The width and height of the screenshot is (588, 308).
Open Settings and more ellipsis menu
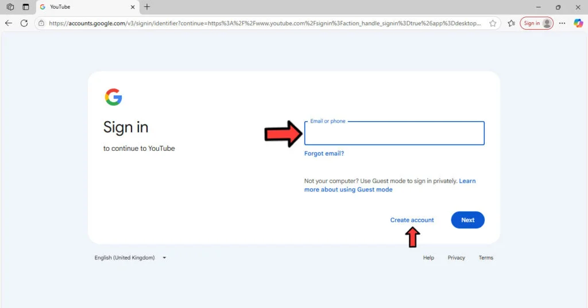click(x=562, y=24)
